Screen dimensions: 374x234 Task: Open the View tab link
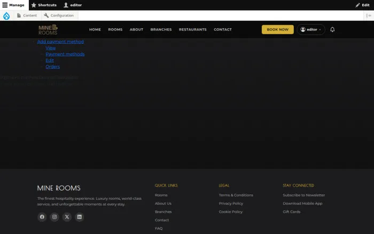[51, 48]
